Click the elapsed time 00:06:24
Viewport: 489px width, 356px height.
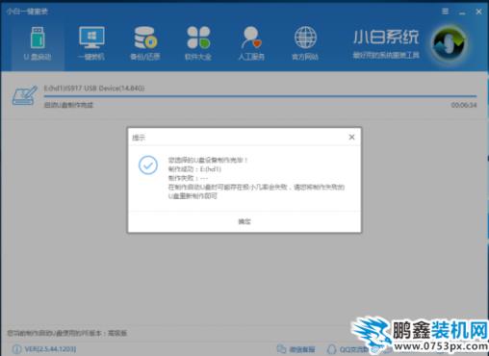click(464, 105)
